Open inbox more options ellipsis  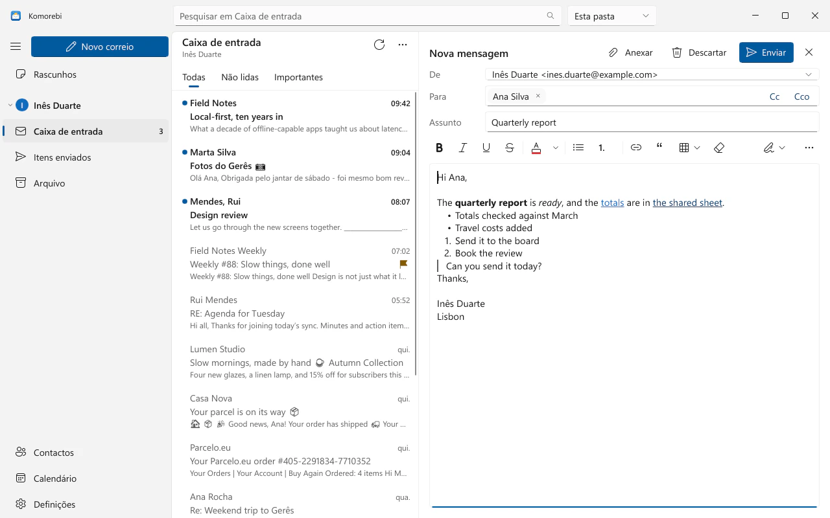[x=403, y=45]
